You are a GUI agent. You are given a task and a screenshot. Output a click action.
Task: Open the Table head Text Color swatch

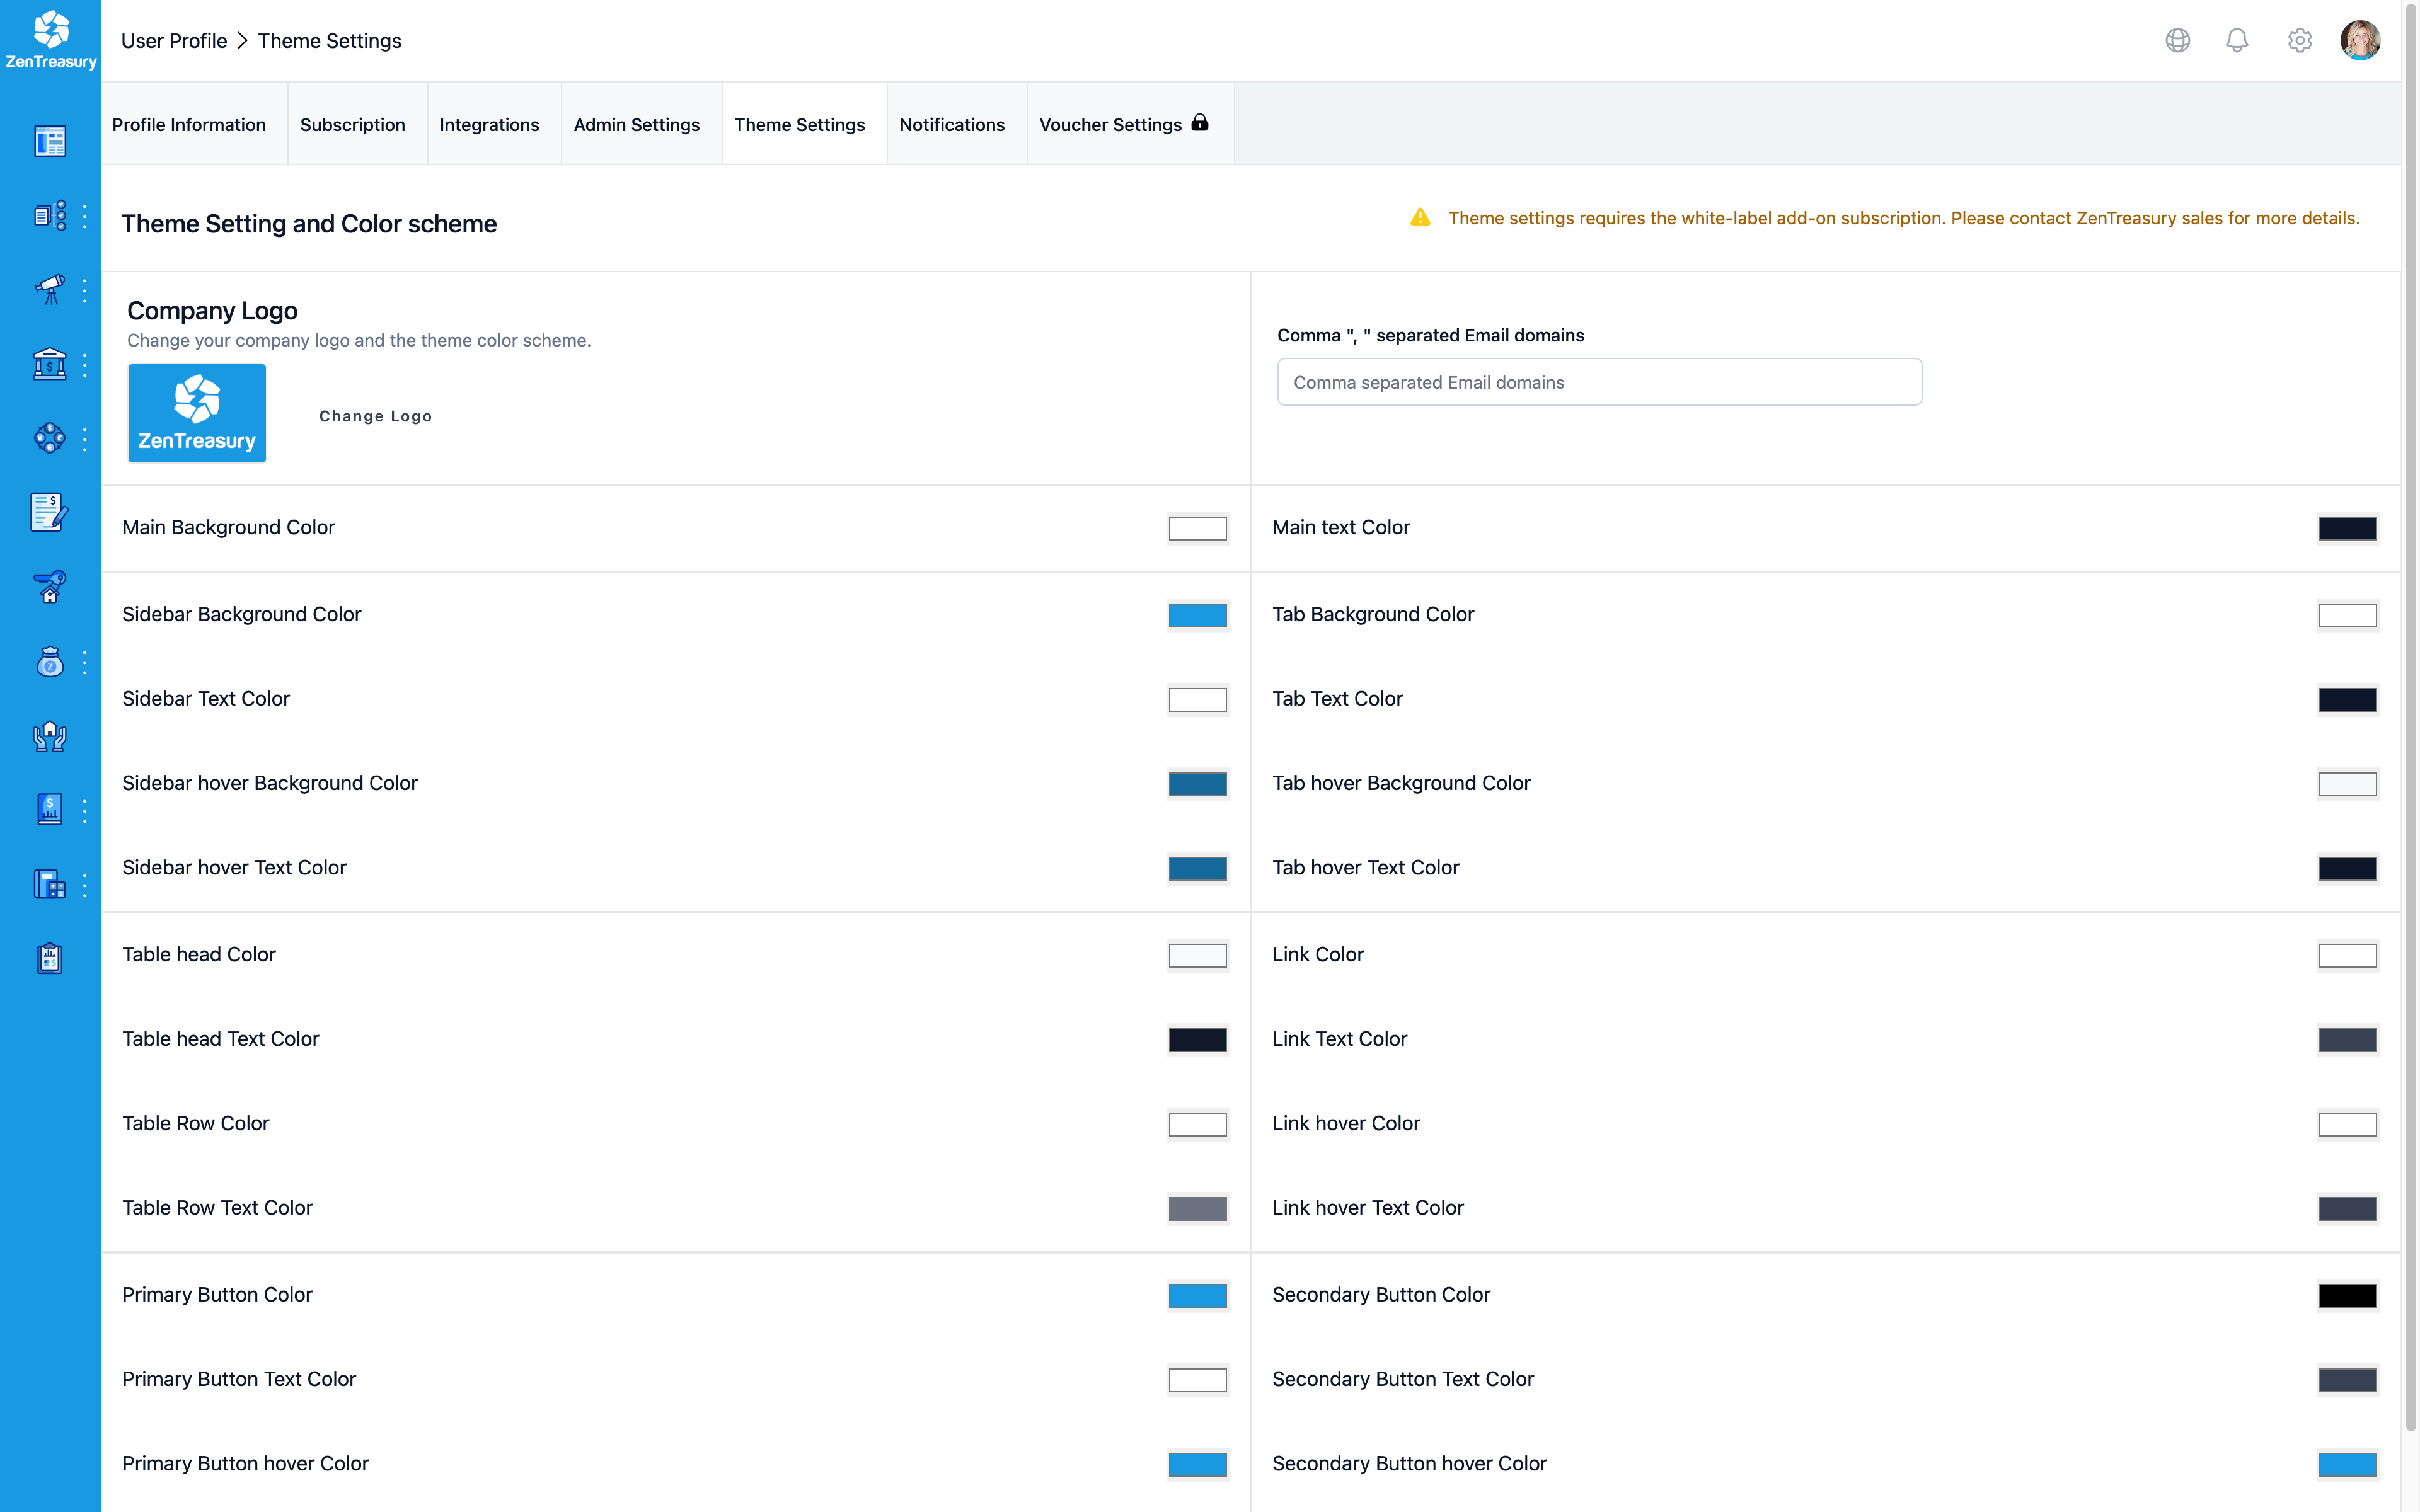1197,1040
